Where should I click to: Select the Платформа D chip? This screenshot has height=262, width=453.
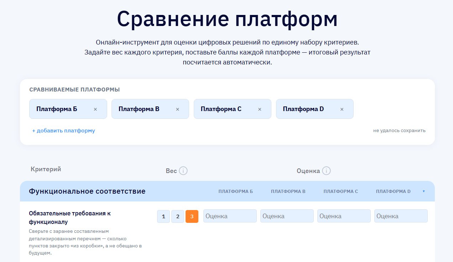tap(315, 109)
